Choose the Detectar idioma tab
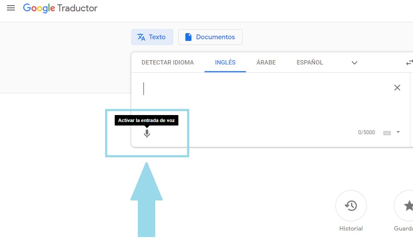The image size is (413, 241). [167, 63]
